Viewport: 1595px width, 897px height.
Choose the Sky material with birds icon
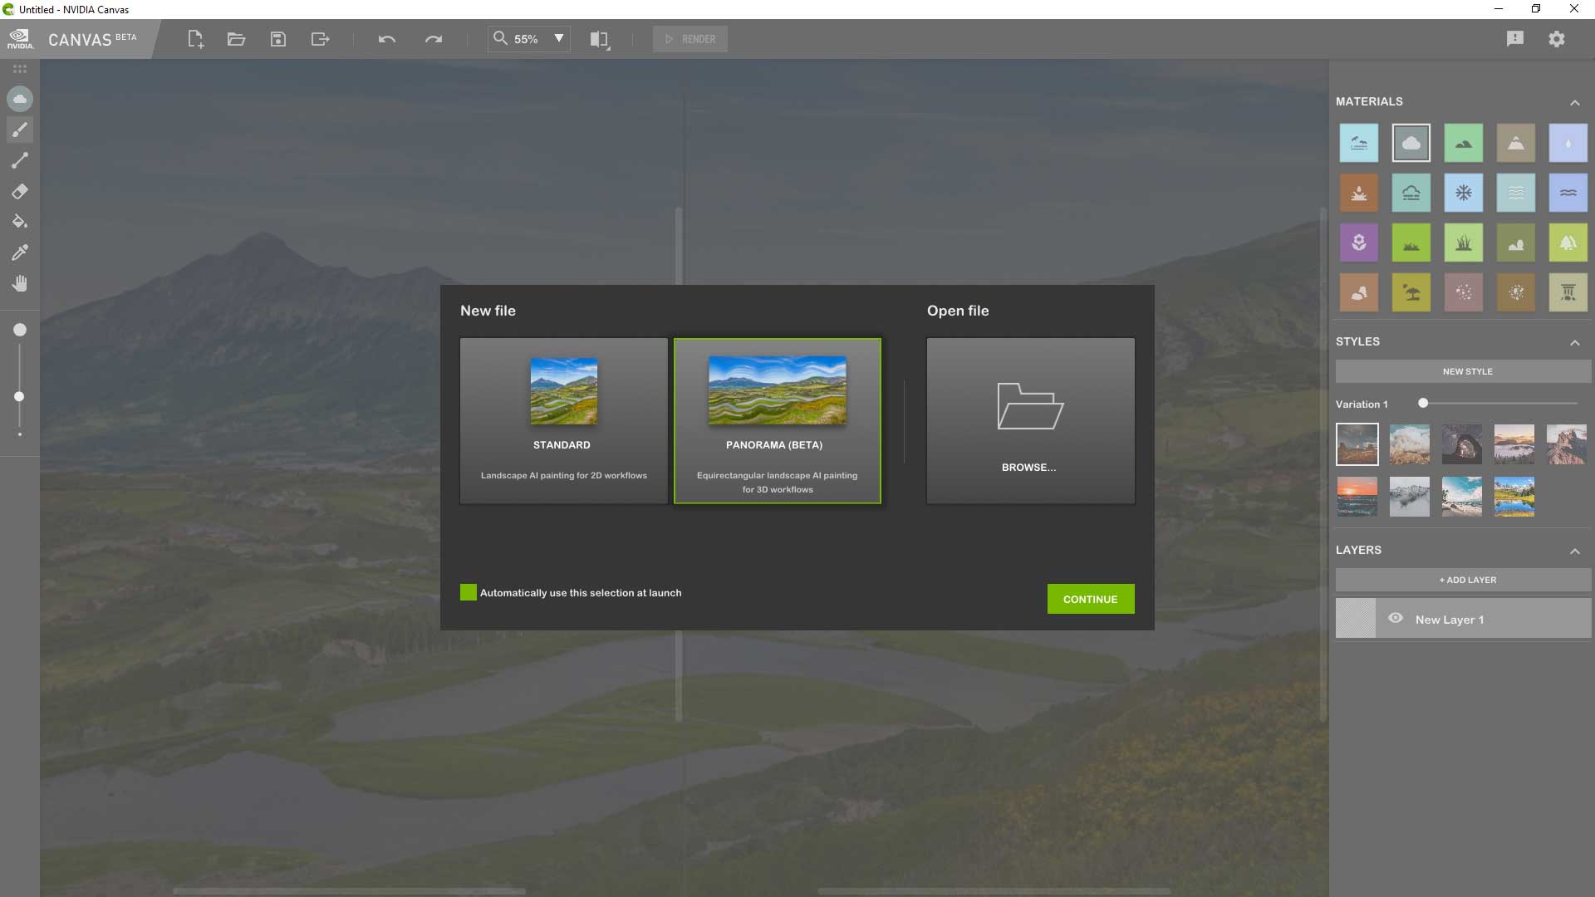coord(1359,143)
